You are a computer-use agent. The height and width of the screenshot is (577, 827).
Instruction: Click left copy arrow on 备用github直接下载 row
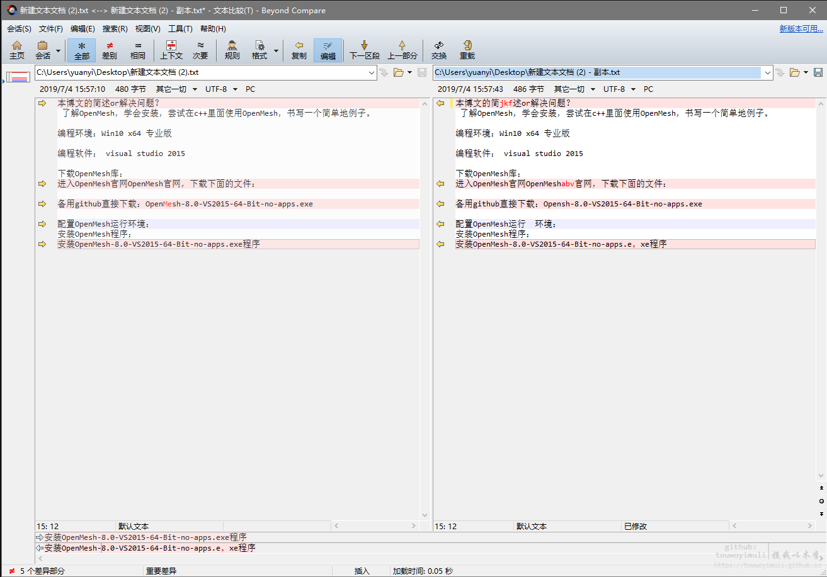pos(42,204)
